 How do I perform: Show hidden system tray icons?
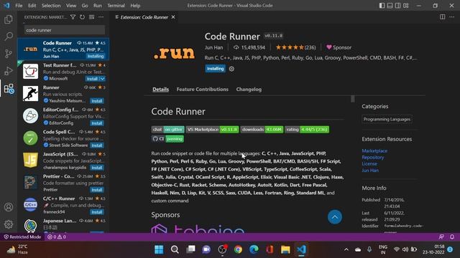[x=346, y=249]
